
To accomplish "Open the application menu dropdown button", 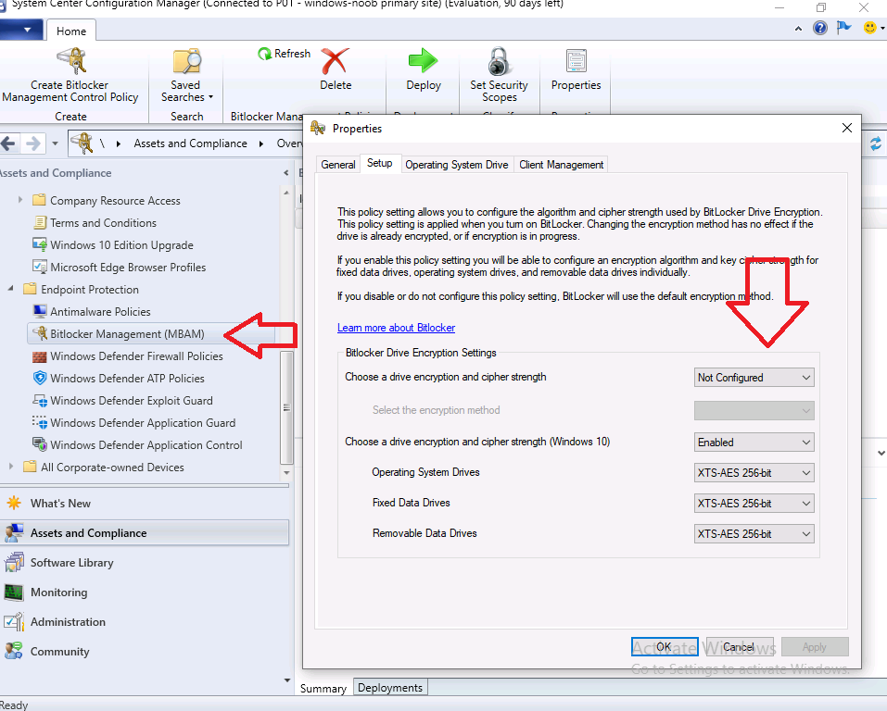I will [21, 30].
